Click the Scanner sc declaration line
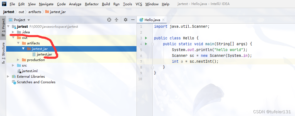Viewport: 295px width, 116px height. [212, 56]
